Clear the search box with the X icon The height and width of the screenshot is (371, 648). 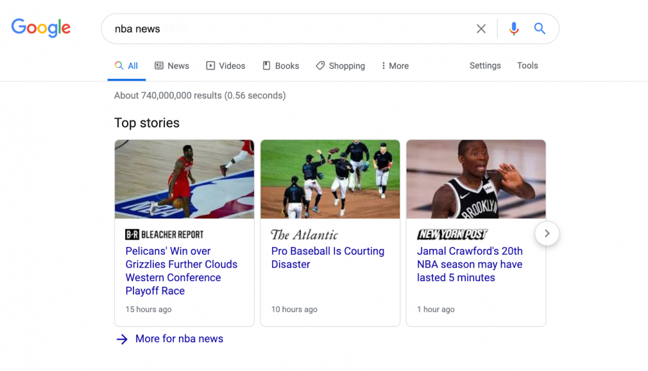pos(481,28)
